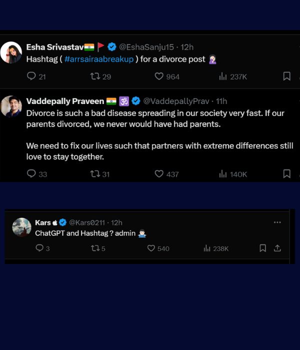This screenshot has width=300, height=350.
Task: Retweet Vaddepally Praveen's divorce tweet
Action: [x=95, y=174]
